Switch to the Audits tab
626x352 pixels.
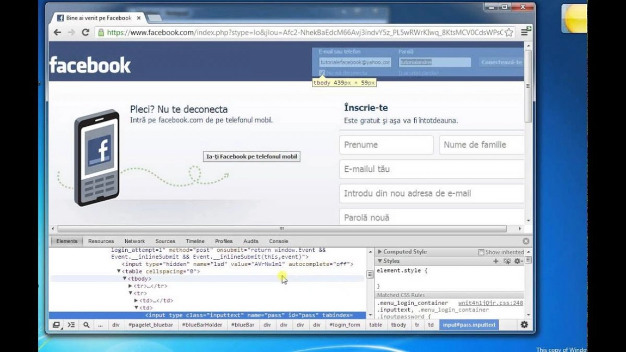pos(251,241)
